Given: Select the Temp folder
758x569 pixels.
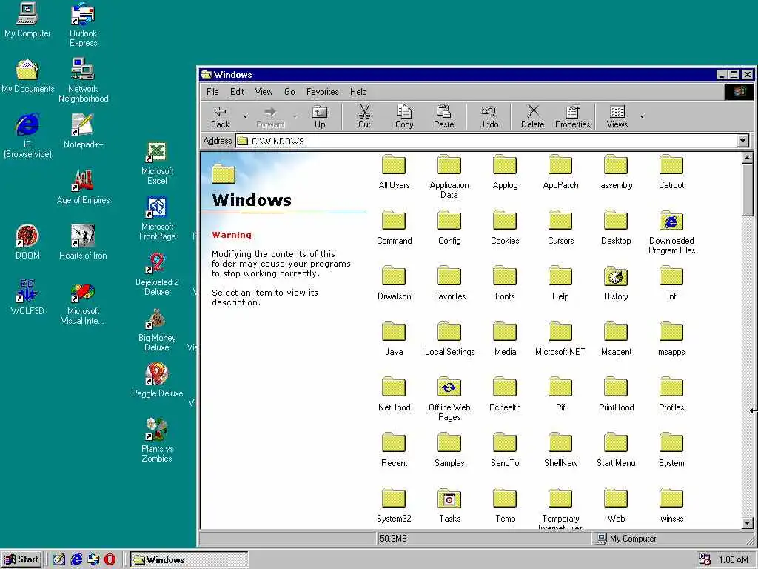Looking at the screenshot, I should (x=505, y=505).
